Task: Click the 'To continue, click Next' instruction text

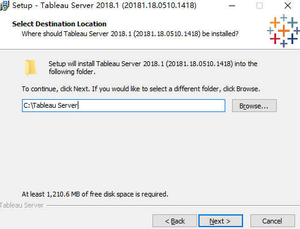Action: click(141, 89)
